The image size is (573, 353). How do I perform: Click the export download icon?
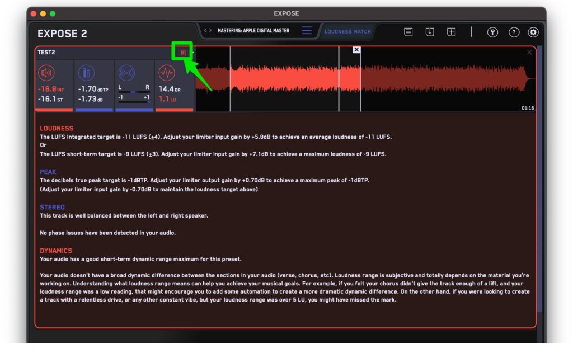[430, 32]
